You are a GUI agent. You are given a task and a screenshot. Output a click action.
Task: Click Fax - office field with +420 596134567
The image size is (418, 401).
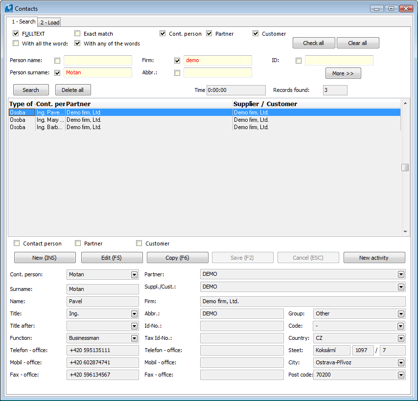pos(103,375)
